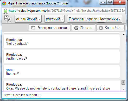The width and height of the screenshot is (128, 101).
Task: Click the chat scrollbar thumb
Action: (123, 83)
